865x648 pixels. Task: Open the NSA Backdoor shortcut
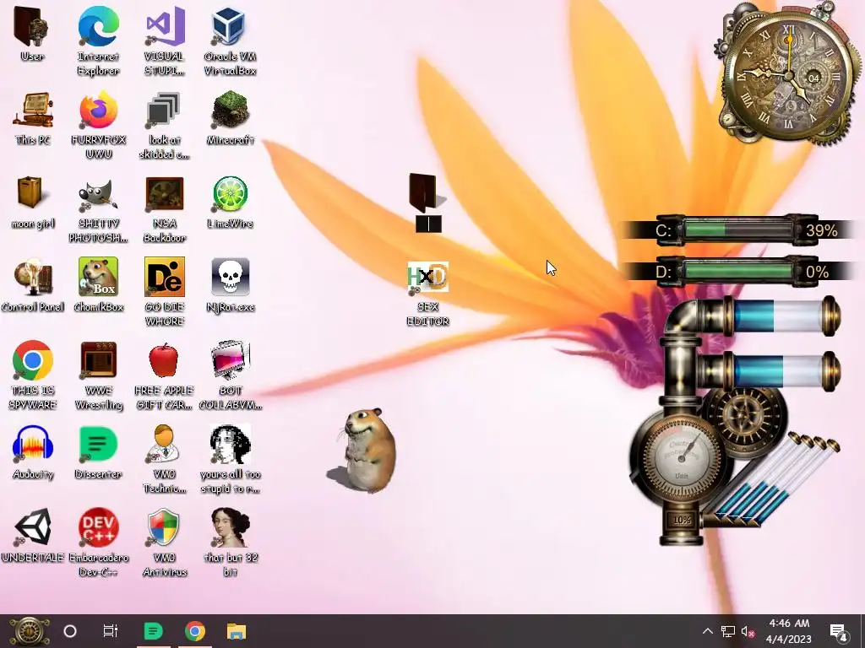click(x=165, y=194)
